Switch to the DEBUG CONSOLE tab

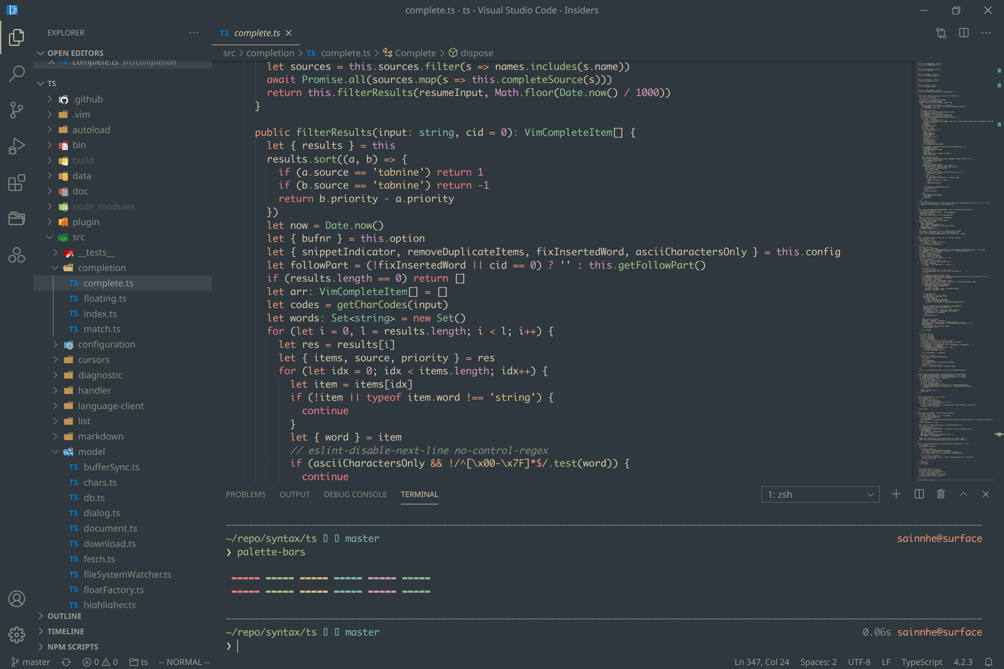coord(355,494)
